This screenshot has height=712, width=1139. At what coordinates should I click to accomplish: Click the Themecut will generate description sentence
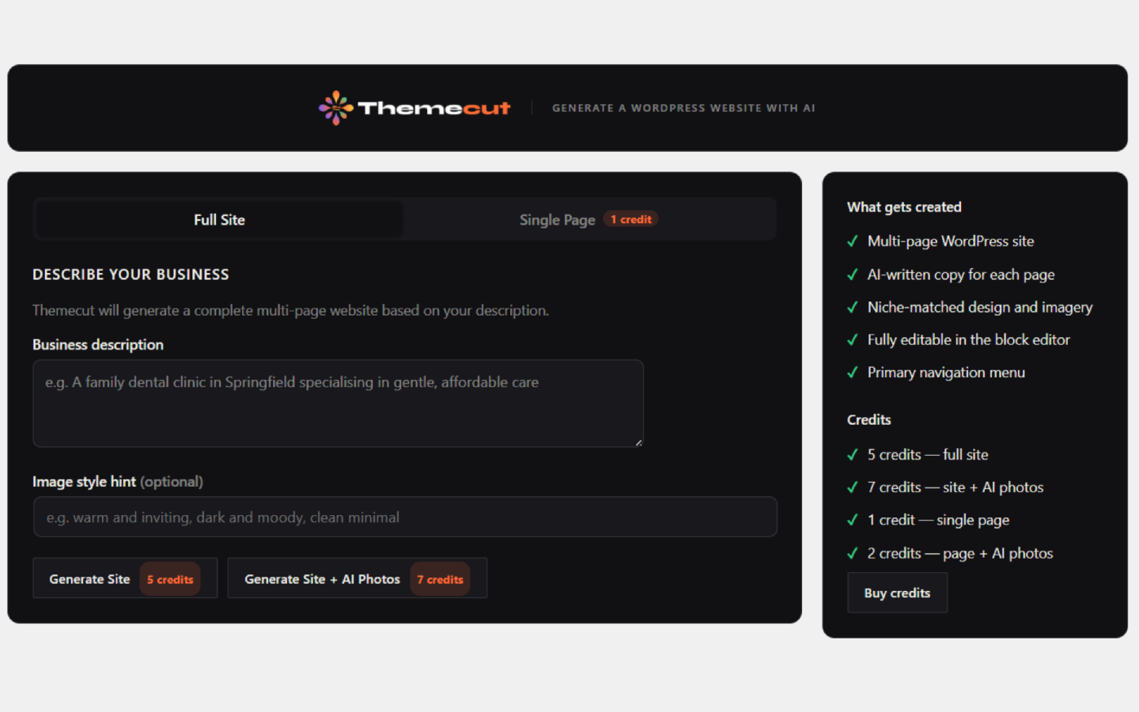290,310
